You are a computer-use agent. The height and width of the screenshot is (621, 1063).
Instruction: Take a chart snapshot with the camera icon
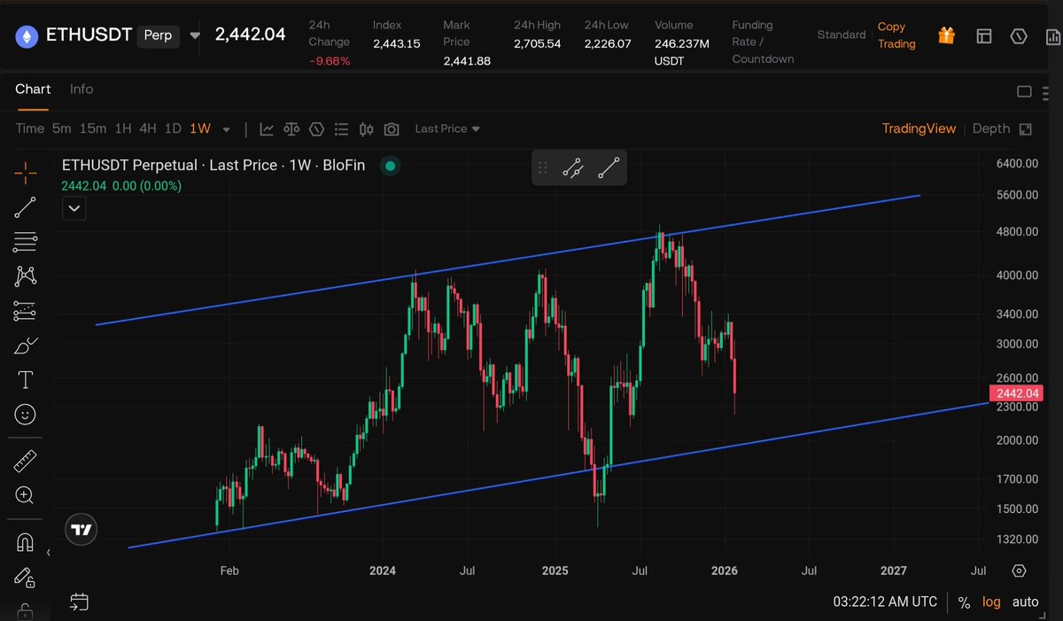point(391,128)
